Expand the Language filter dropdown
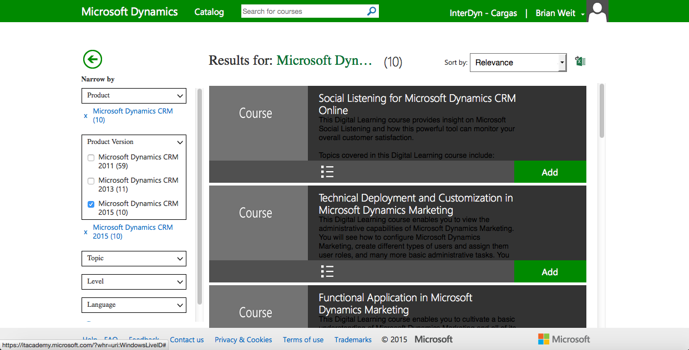 click(x=134, y=305)
